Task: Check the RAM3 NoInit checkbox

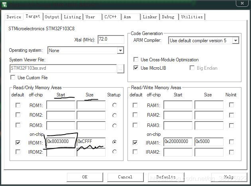Action: click(231, 125)
